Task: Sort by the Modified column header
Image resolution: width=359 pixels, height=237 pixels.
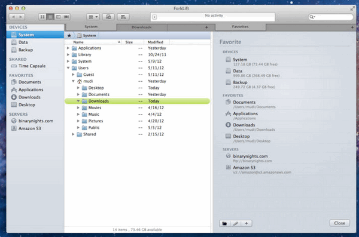Action: [157, 42]
